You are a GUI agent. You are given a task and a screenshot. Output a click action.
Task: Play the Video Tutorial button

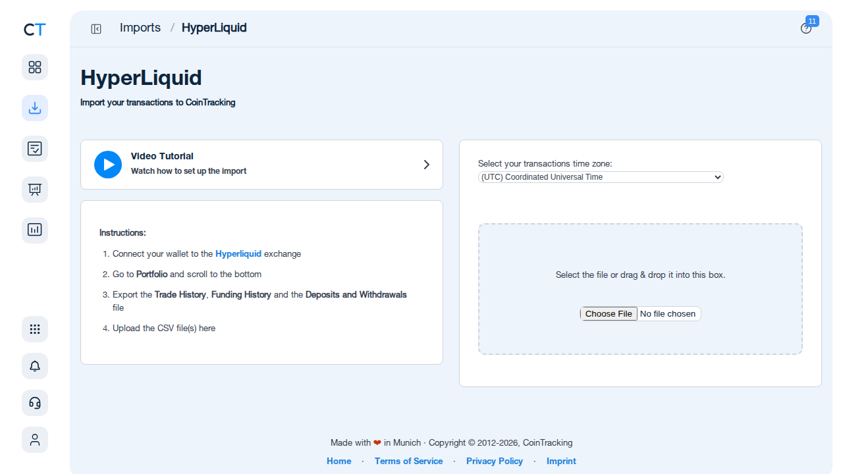pyautogui.click(x=108, y=165)
